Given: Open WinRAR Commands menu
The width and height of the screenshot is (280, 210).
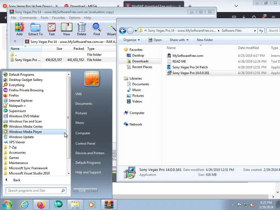Looking at the screenshot, I should [x=28, y=18].
